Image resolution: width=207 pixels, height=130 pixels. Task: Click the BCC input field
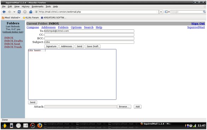(x=89, y=38)
